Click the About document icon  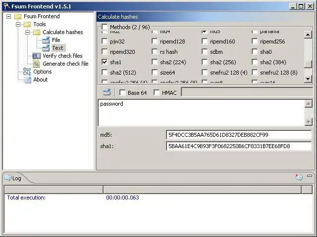pyautogui.click(x=27, y=79)
